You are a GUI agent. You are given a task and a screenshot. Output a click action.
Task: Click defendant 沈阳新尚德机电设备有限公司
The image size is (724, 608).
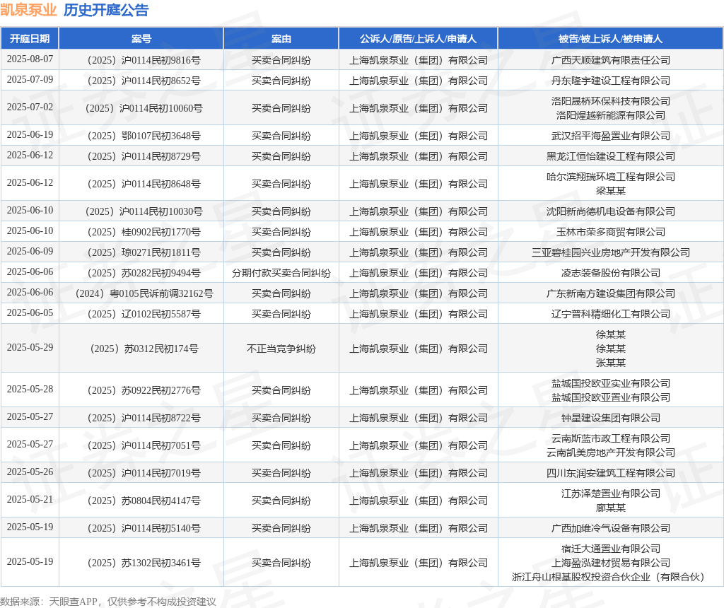(610, 211)
